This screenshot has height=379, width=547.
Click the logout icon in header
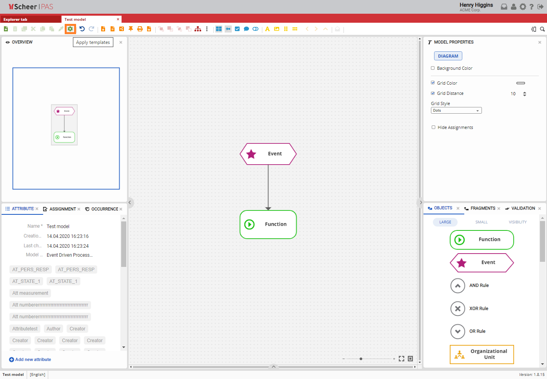click(540, 7)
